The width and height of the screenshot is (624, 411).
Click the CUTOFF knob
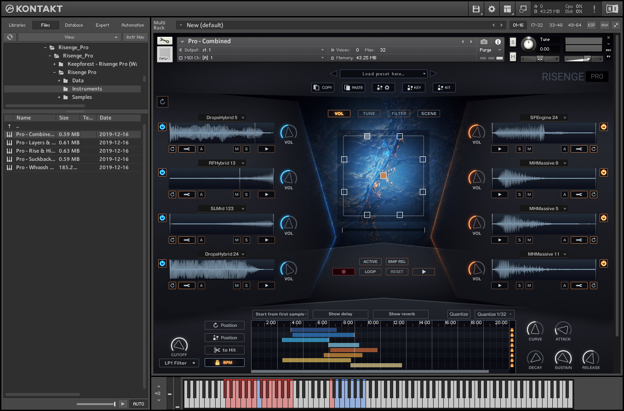(179, 345)
